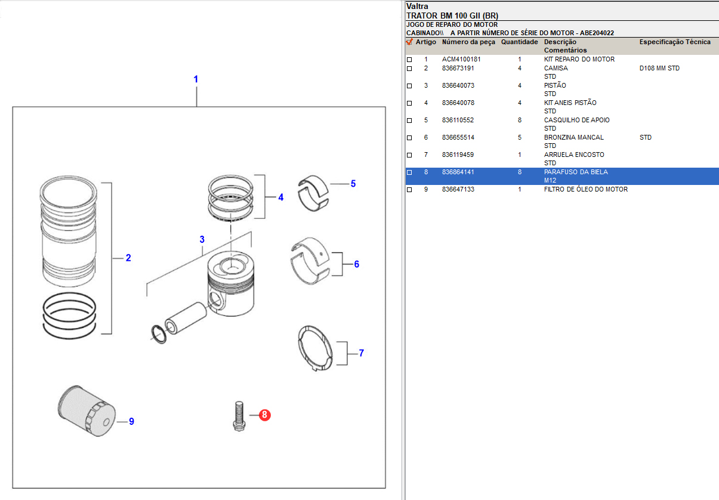
Task: Click callout number 8 highlighted in red
Action: tap(264, 415)
